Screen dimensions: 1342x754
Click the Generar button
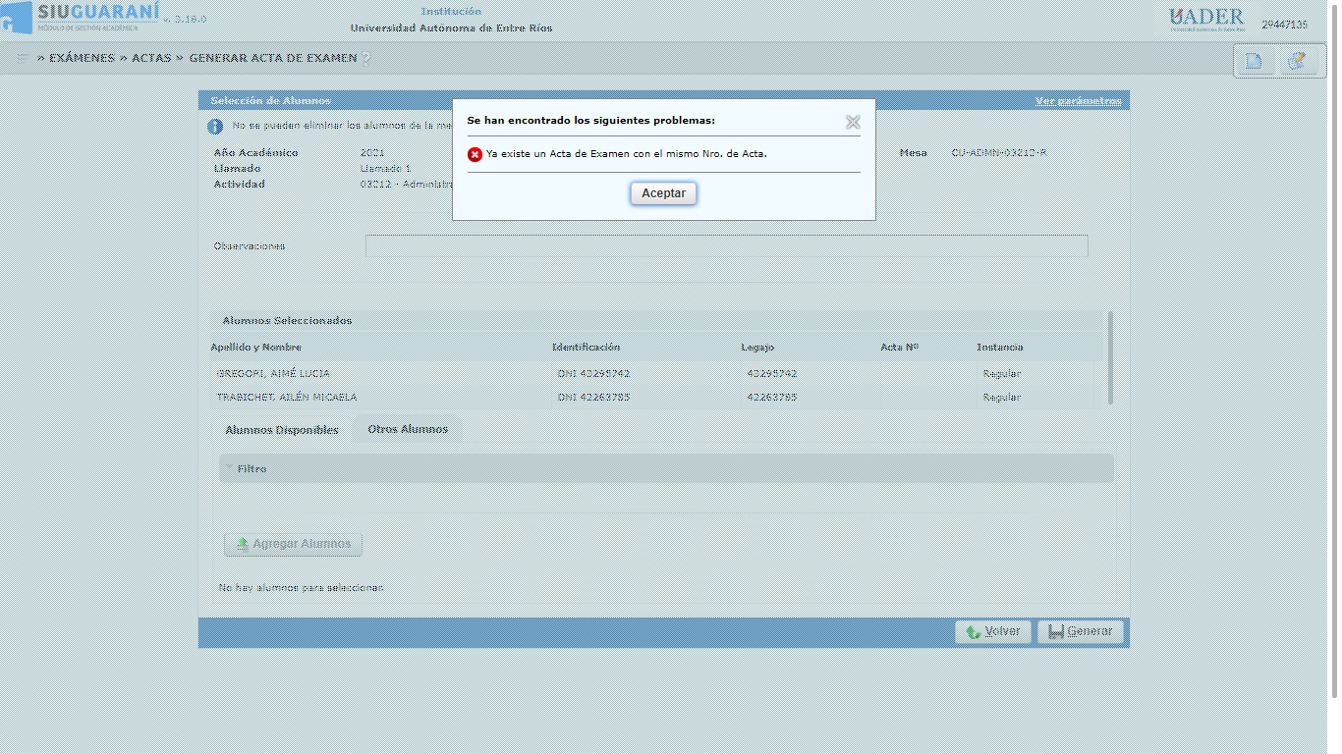click(x=1080, y=632)
